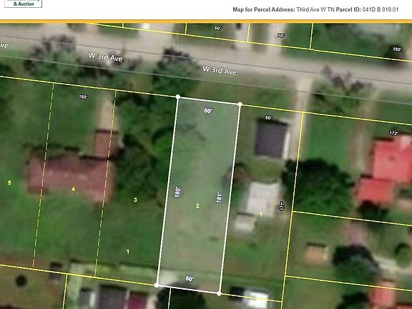Click the W 3rd Ave label nearest highlighted parcel
412x309 pixels.
coord(220,70)
